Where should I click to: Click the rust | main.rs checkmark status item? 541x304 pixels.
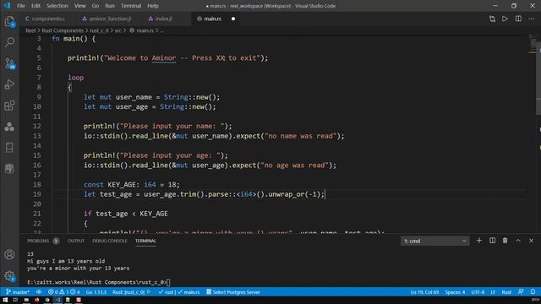178,292
